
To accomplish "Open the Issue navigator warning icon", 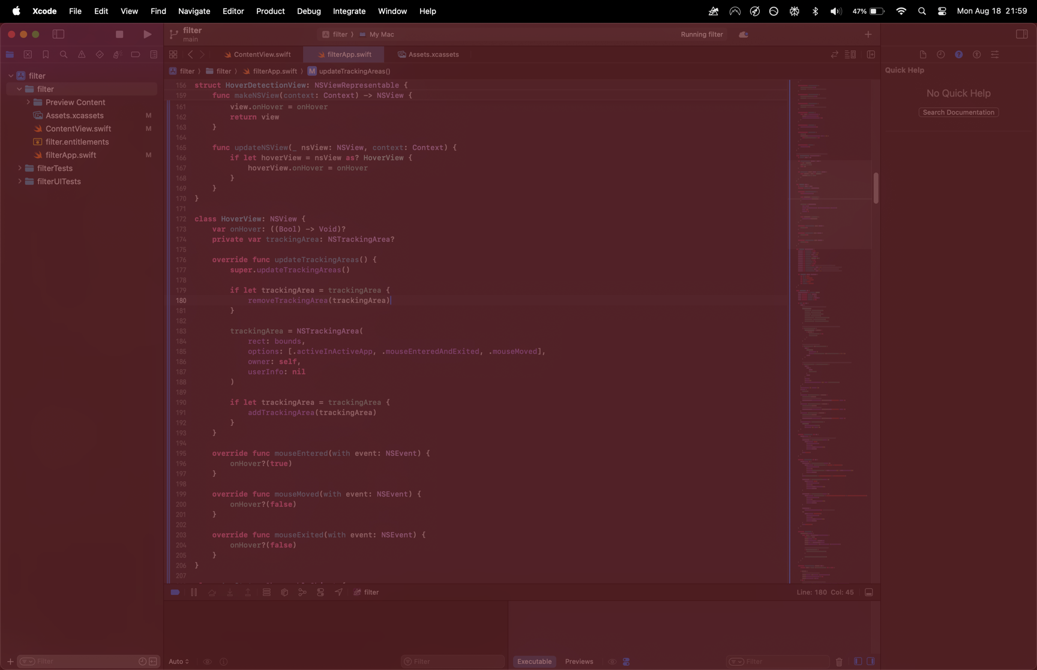I will pyautogui.click(x=82, y=55).
